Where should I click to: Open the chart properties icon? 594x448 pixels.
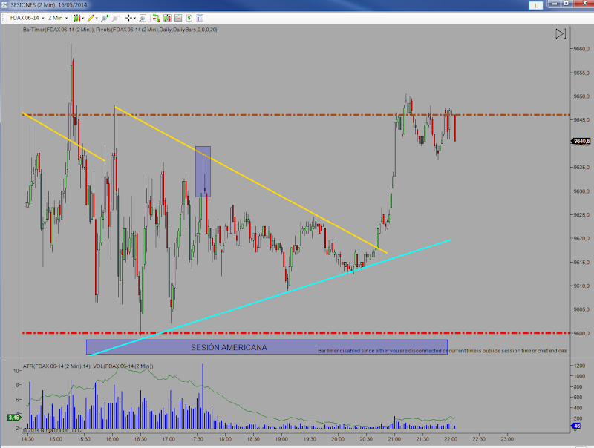[x=200, y=18]
